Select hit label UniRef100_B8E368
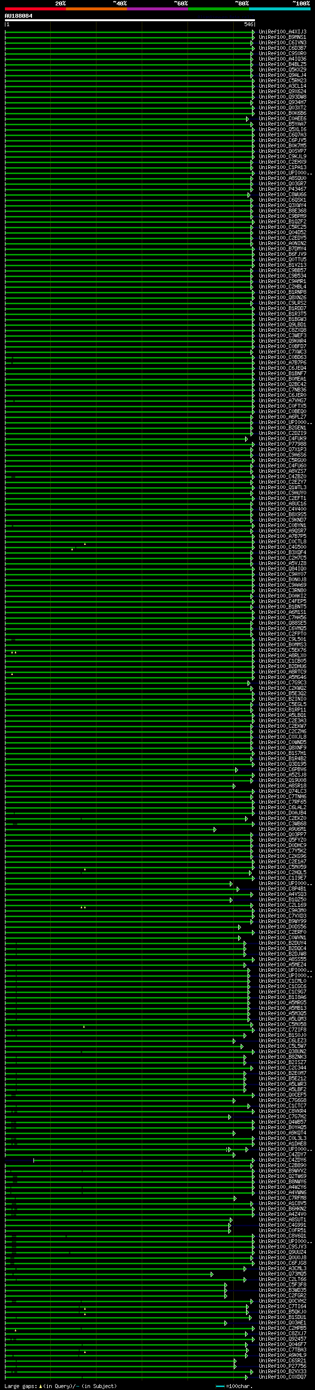 tap(283, 211)
